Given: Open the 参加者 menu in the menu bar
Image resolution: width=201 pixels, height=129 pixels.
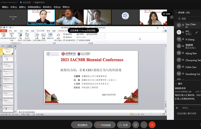Looking at the screenshot, I should pyautogui.click(x=47, y=7).
